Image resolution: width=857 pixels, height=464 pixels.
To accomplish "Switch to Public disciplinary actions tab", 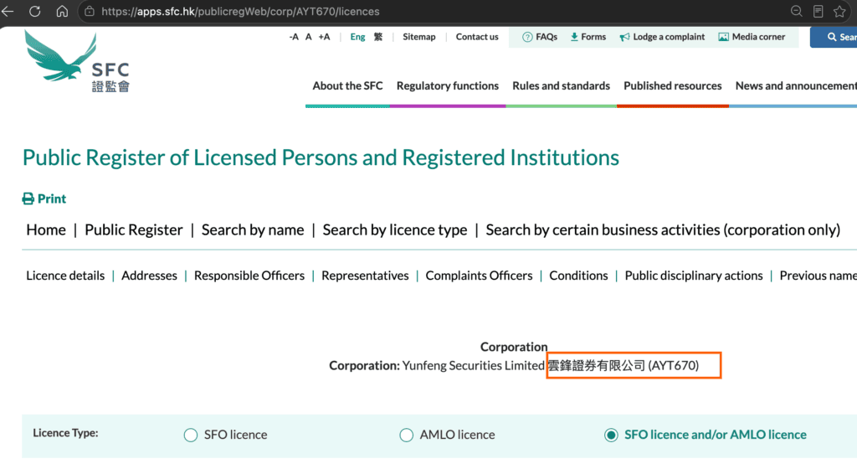I will pyautogui.click(x=694, y=276).
